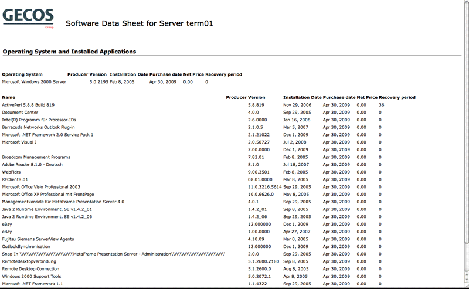Click version value '10.0.6626.0'
Screen dimensions: 469x289
click(261, 195)
